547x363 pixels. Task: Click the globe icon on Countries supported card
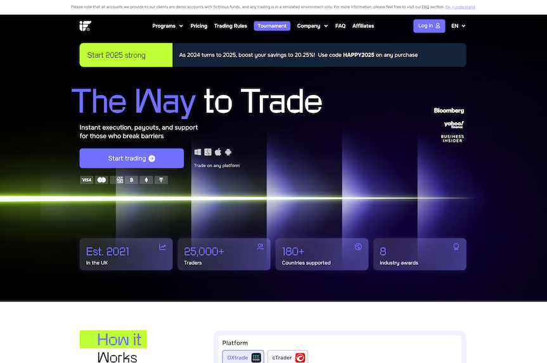(x=357, y=246)
